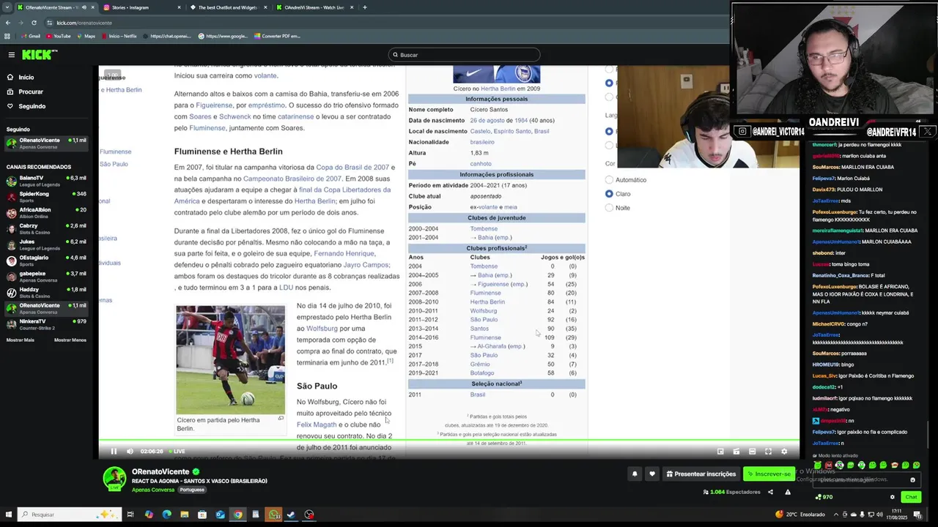Click Mostrar Menos under recommended channels

pyautogui.click(x=70, y=340)
